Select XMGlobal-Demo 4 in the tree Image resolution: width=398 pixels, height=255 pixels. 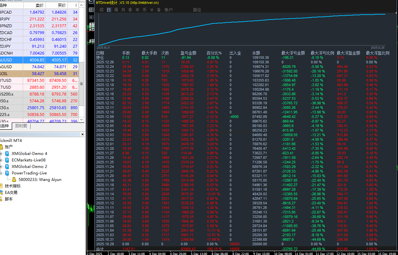[x=29, y=154]
